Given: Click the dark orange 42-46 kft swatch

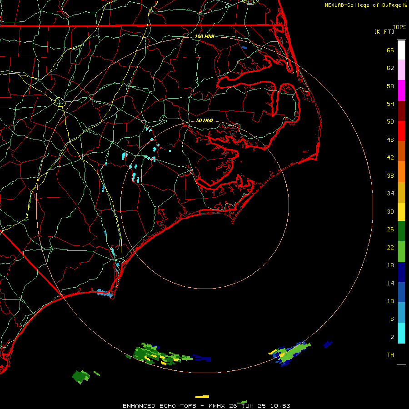Looking at the screenshot, I should pos(401,151).
